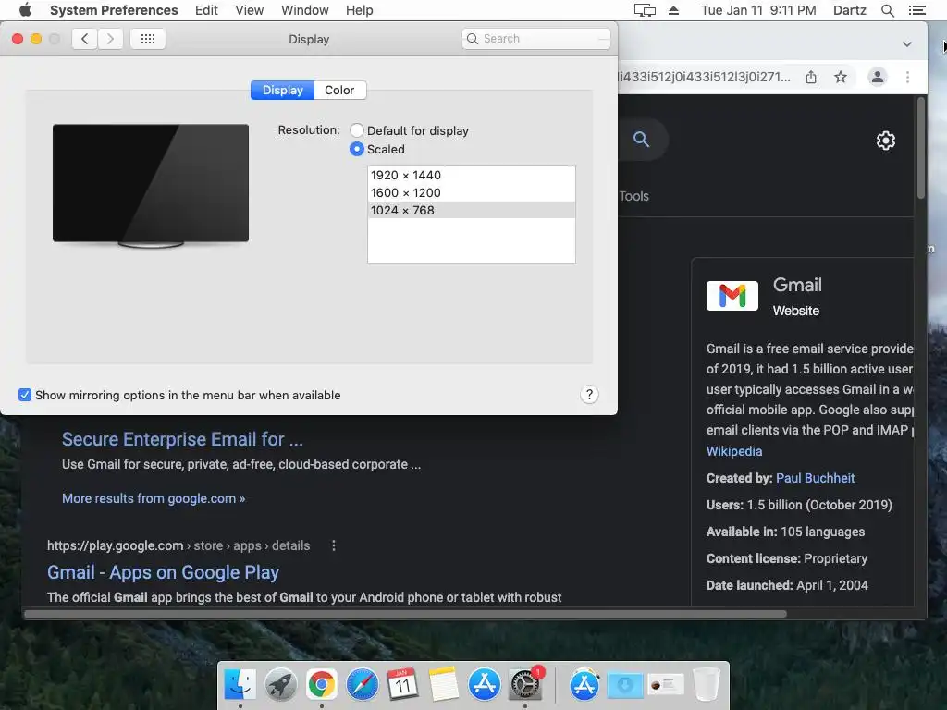This screenshot has height=710, width=947.
Task: Open the System Preferences menu
Action: (x=114, y=10)
